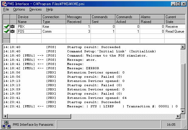Click the PMS Interface title bar app icon
This screenshot has height=130, width=188.
click(4, 4)
